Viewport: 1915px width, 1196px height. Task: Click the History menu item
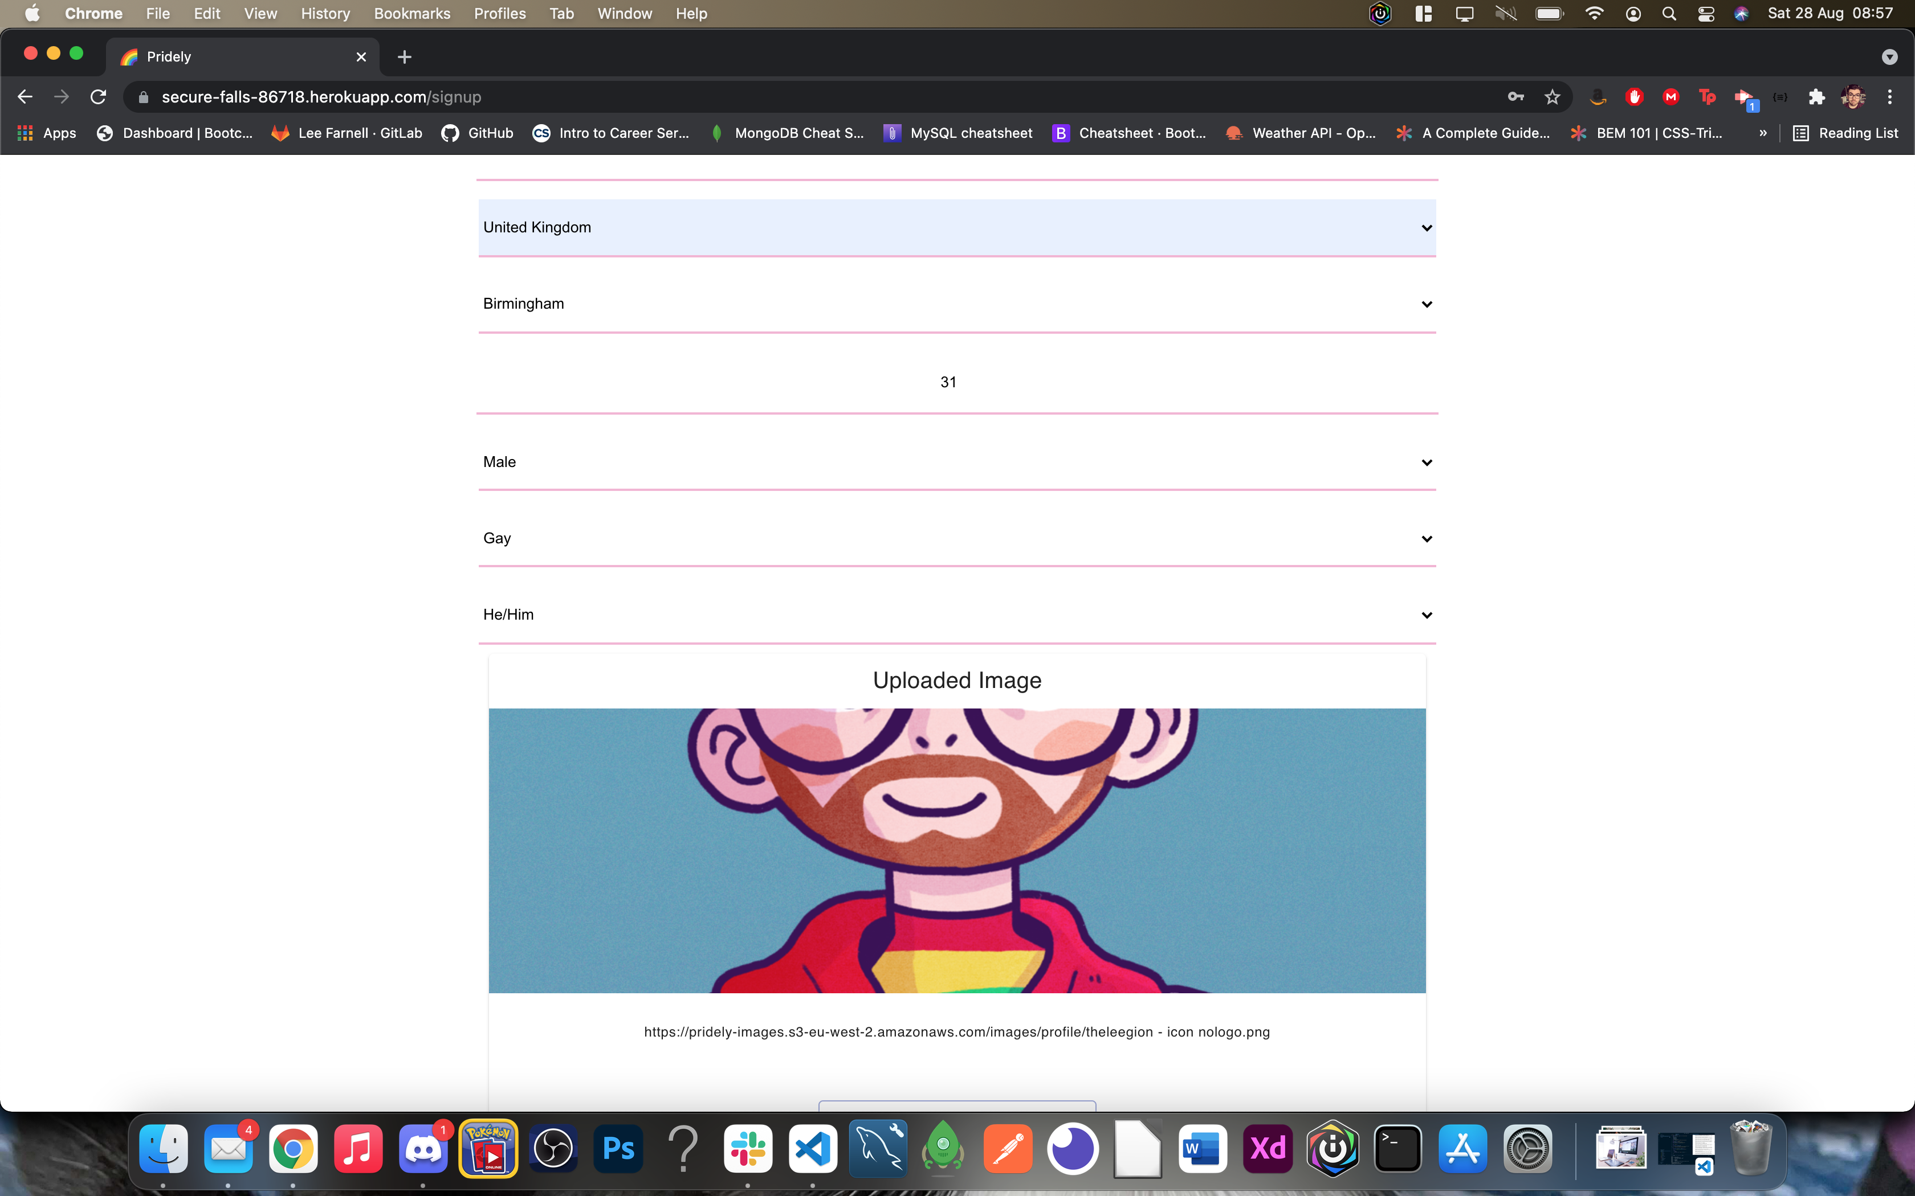[x=327, y=14]
